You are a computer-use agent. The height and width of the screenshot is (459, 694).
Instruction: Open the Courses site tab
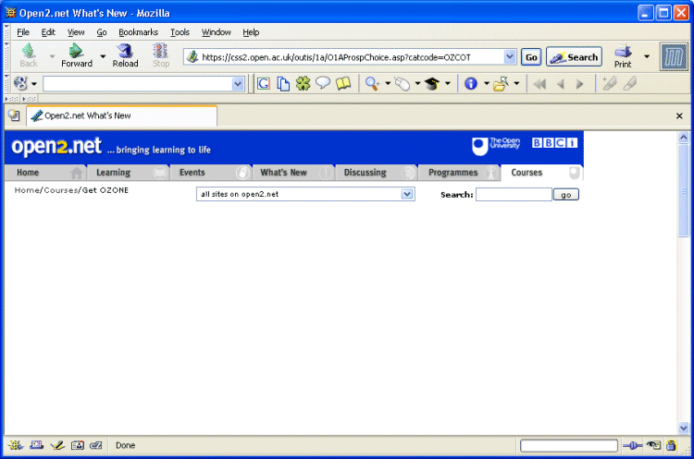point(541,173)
